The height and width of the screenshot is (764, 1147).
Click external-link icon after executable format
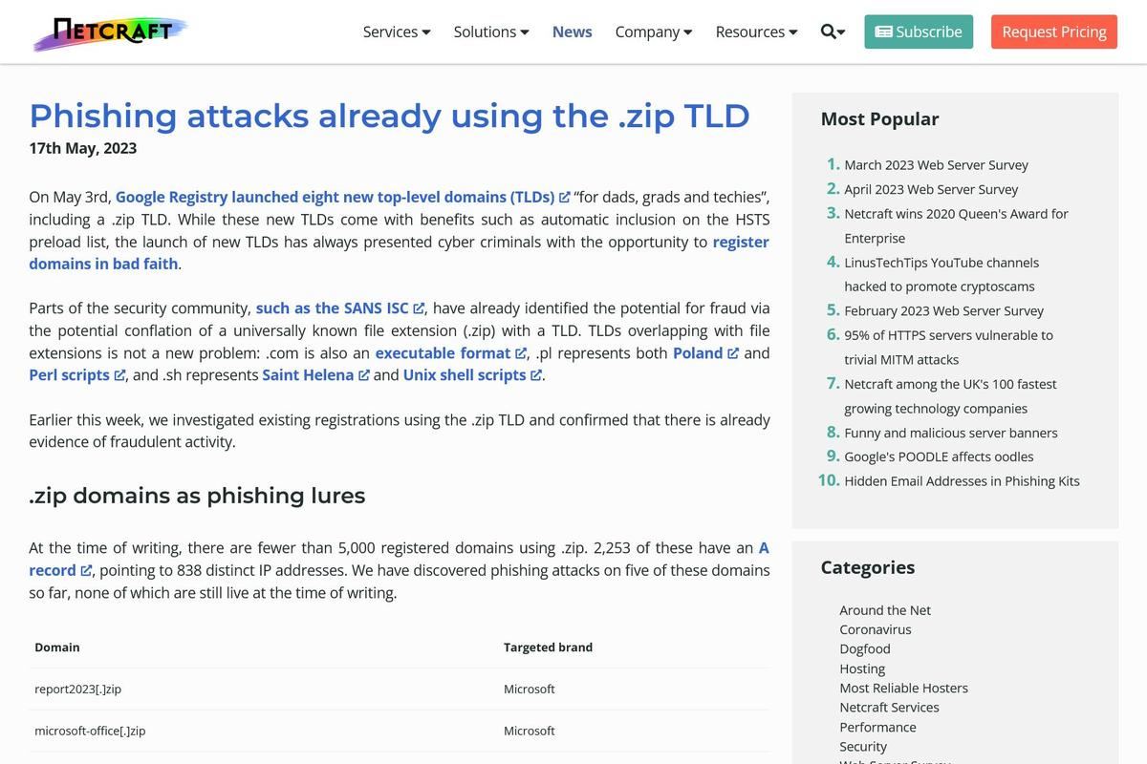click(x=520, y=353)
